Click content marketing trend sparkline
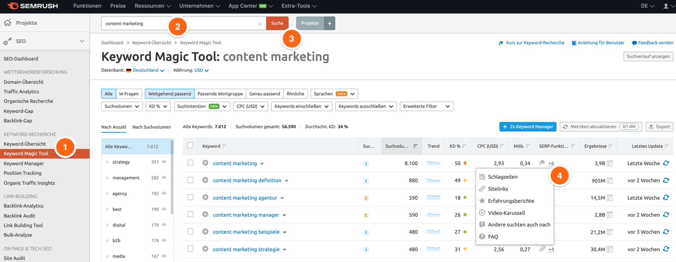The width and height of the screenshot is (676, 262). coord(434,163)
